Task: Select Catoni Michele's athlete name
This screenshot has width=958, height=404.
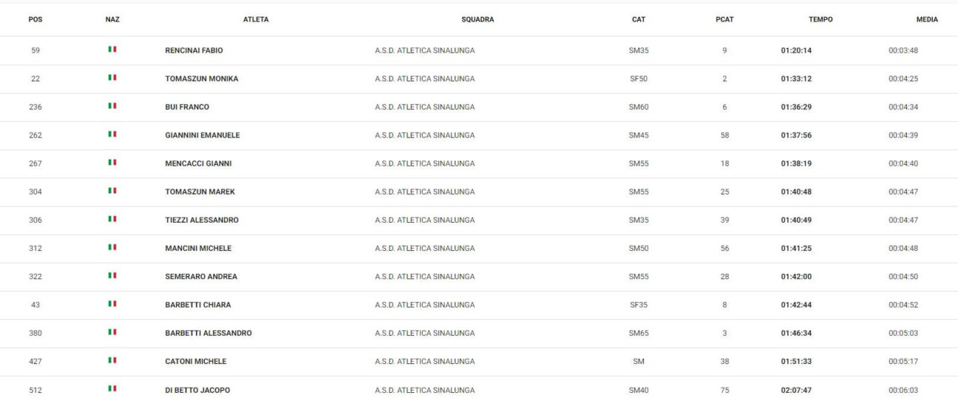Action: point(195,361)
